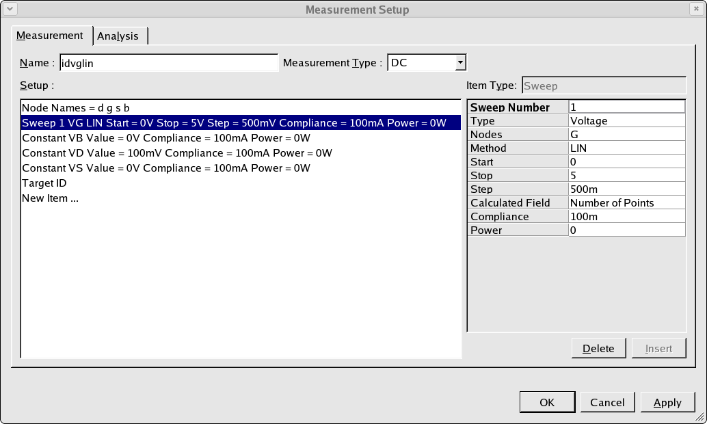
Task: Click the Calculated Field value Number of Points
Action: 627,203
